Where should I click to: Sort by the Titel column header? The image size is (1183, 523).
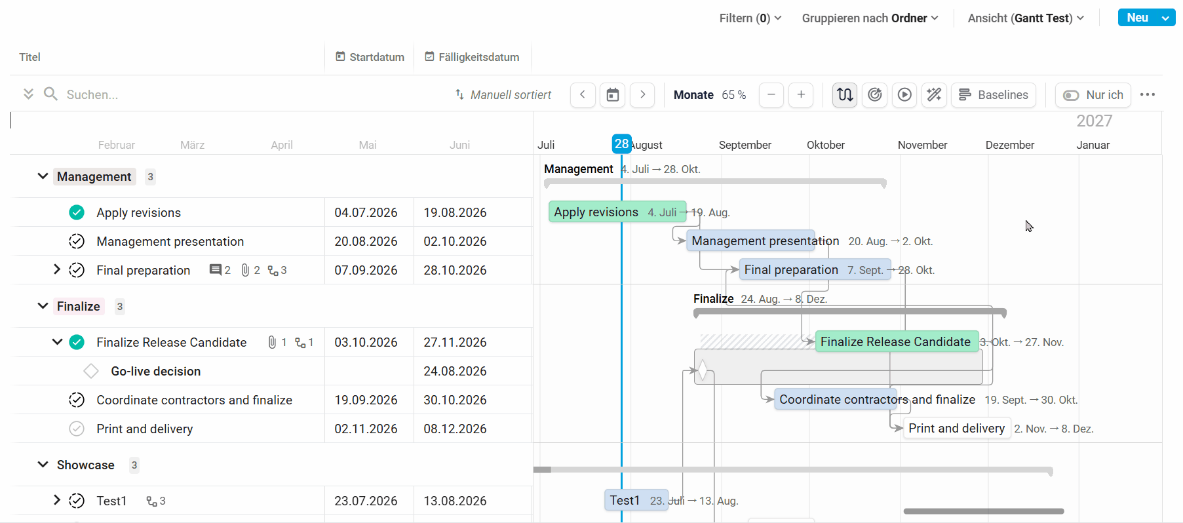coord(30,57)
